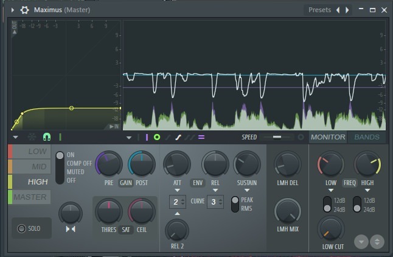Viewport: 393px width, 257px height.
Task: Toggle the circle button right of SPEED slider
Action: click(x=301, y=137)
